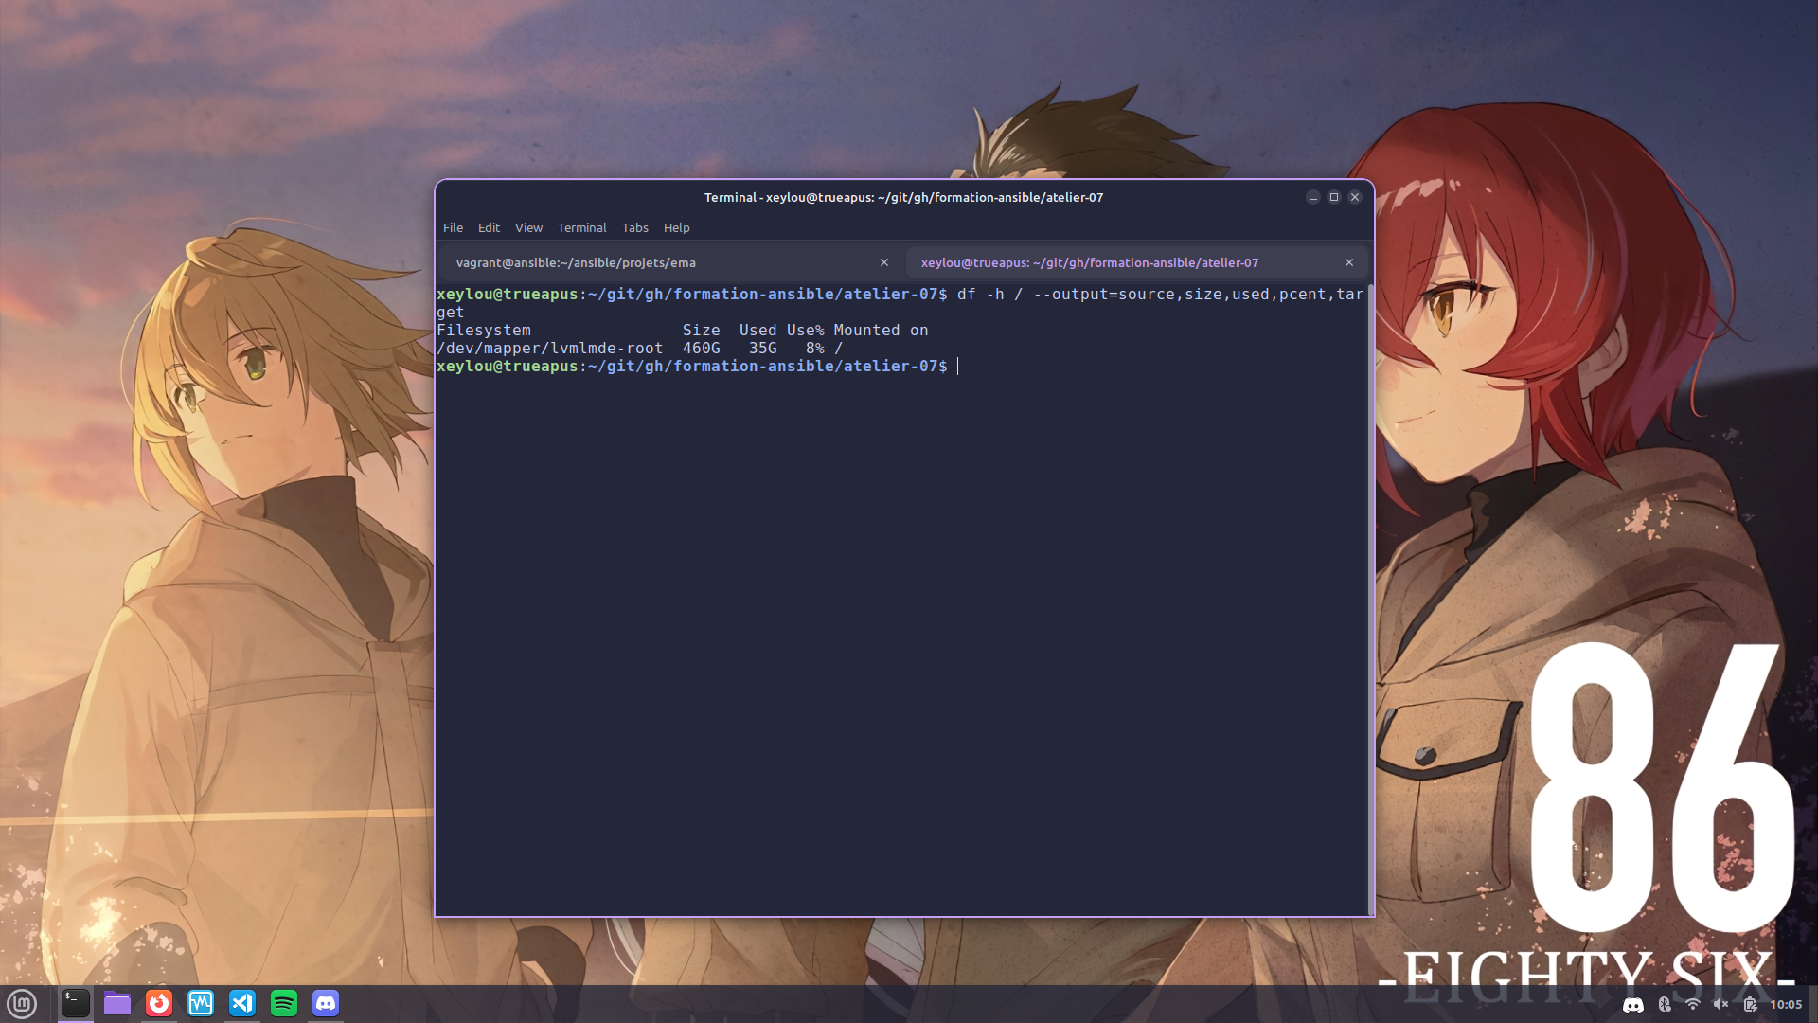The width and height of the screenshot is (1818, 1023).
Task: Click the 10:05 clock in the panel
Action: click(x=1786, y=1005)
